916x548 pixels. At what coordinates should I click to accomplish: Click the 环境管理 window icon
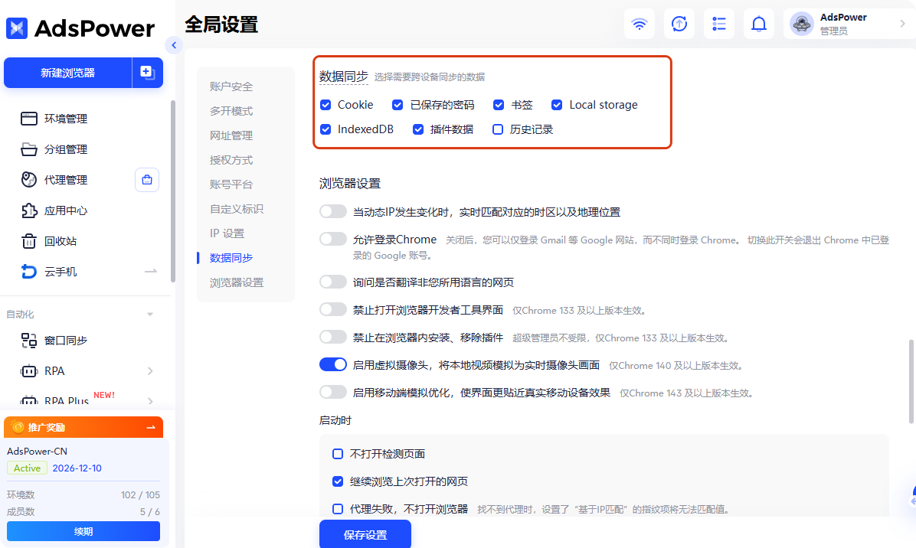[x=28, y=119]
